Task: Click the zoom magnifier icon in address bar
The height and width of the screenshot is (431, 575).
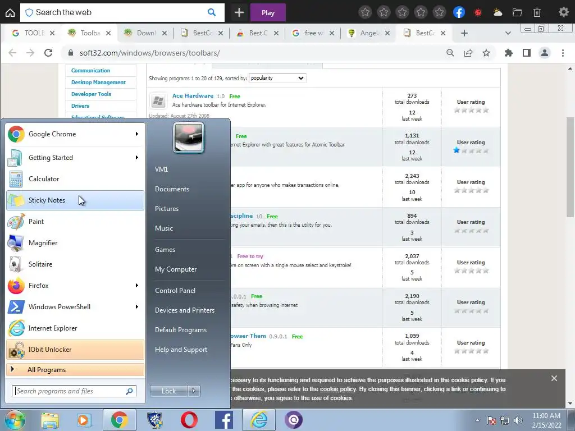Action: (x=450, y=53)
